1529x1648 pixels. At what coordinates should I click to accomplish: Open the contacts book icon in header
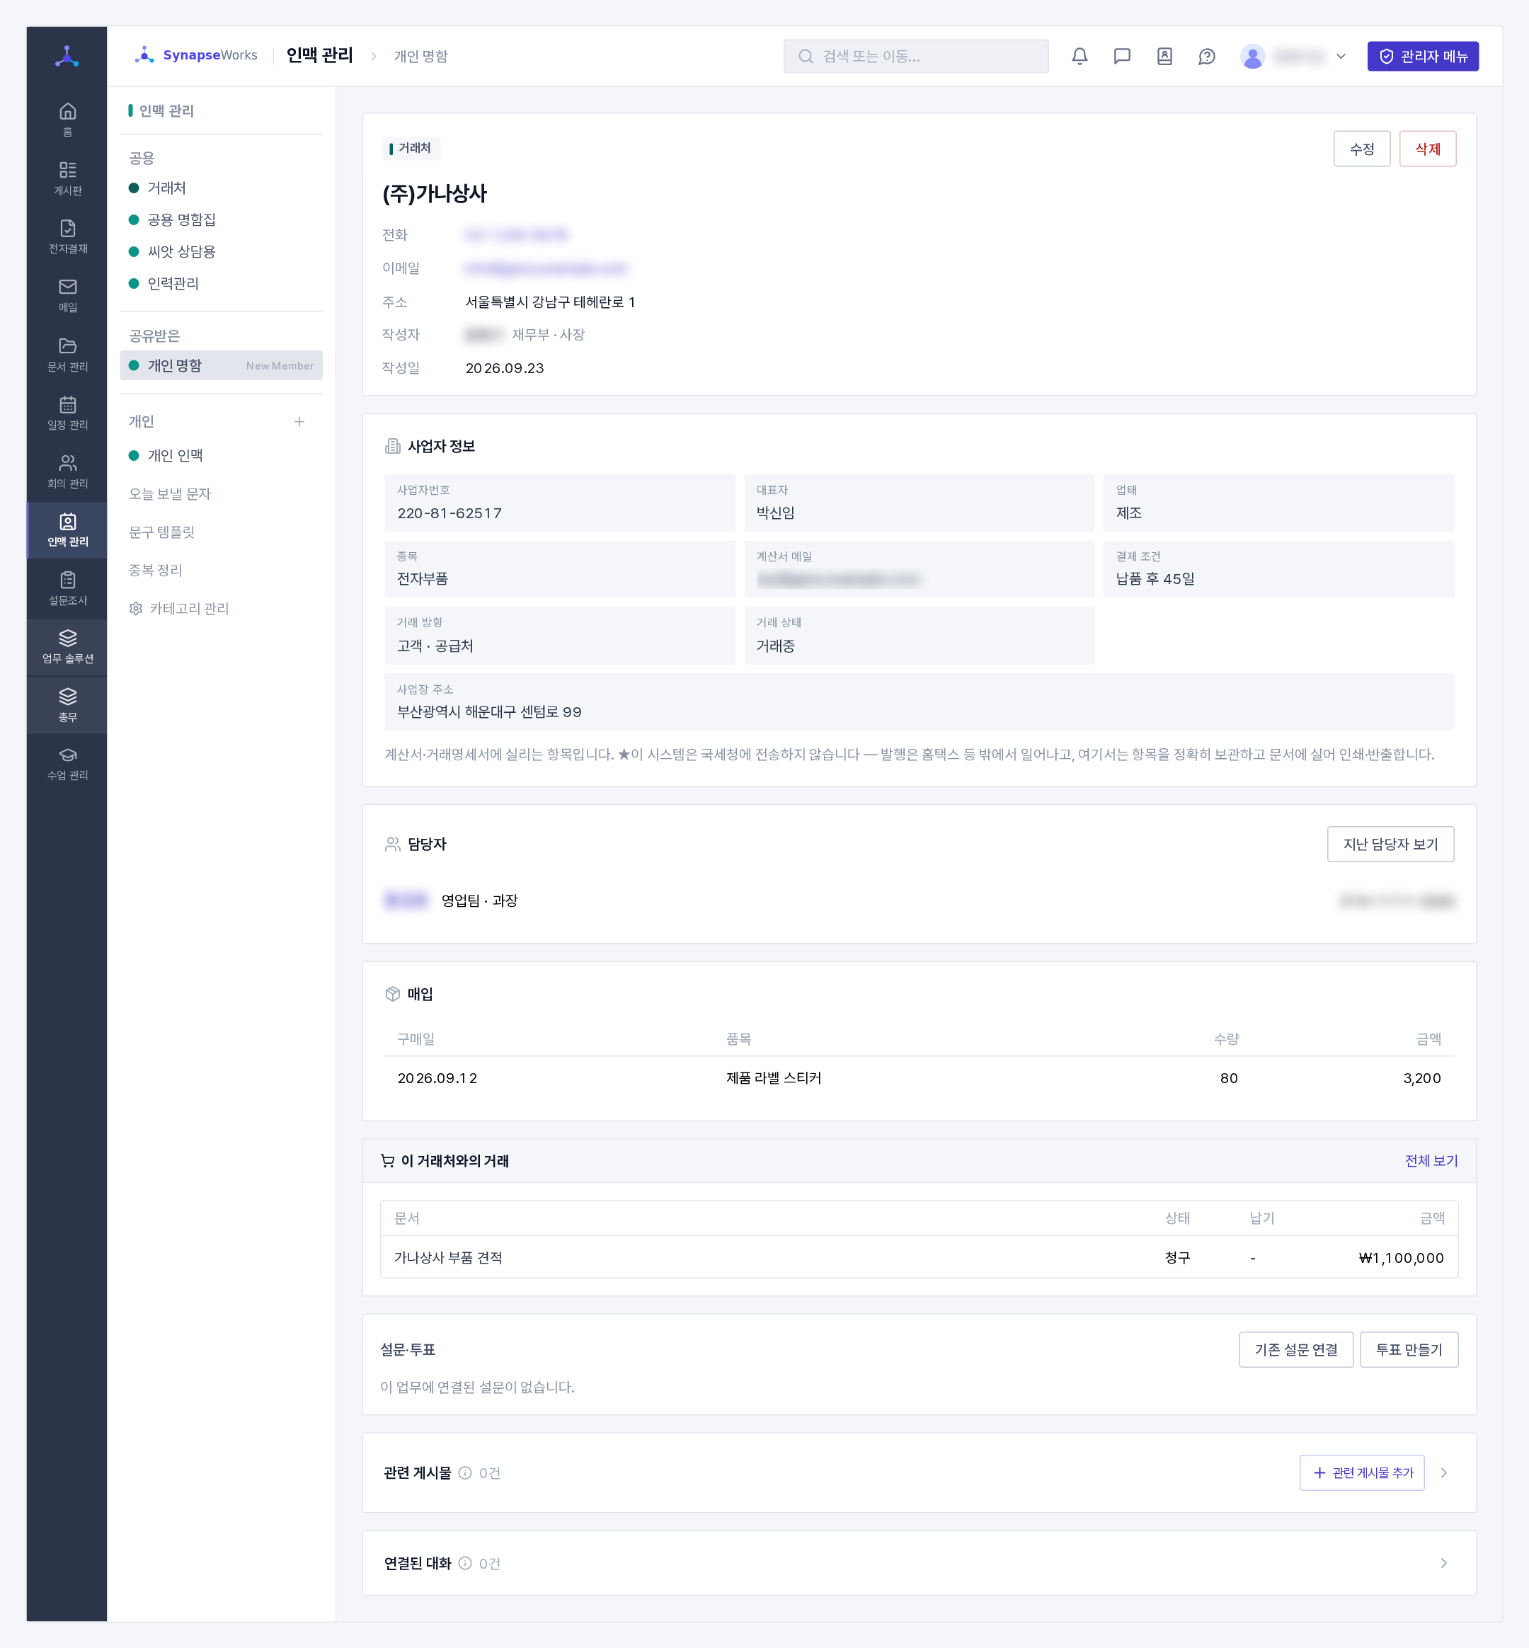click(1164, 56)
